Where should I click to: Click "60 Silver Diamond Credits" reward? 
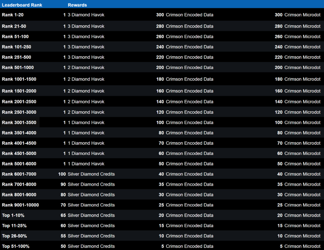click(x=88, y=226)
